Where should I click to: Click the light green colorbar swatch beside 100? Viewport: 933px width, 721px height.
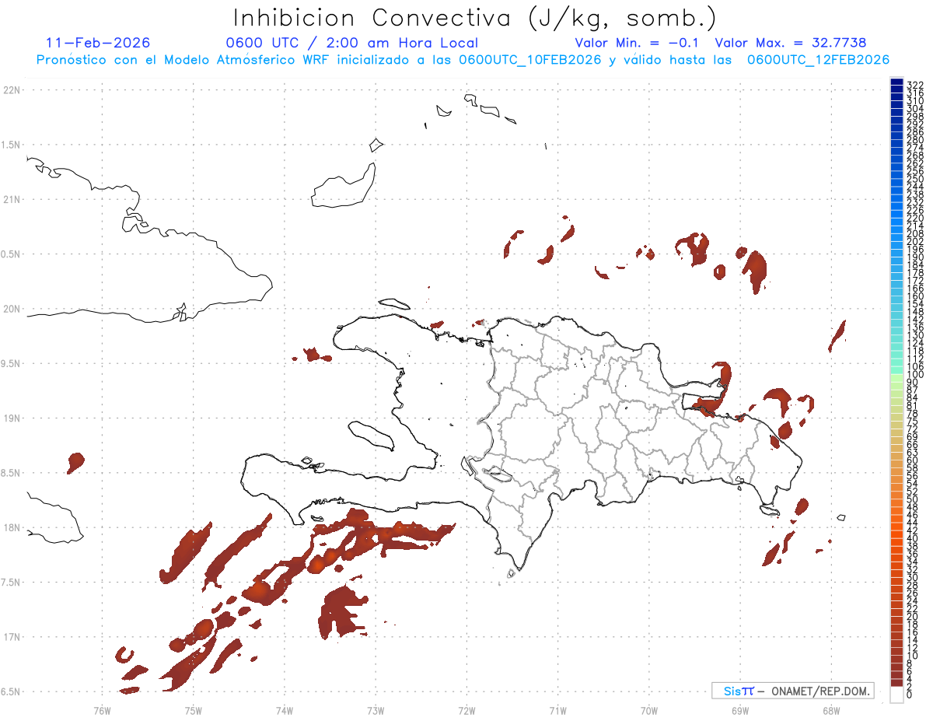896,377
